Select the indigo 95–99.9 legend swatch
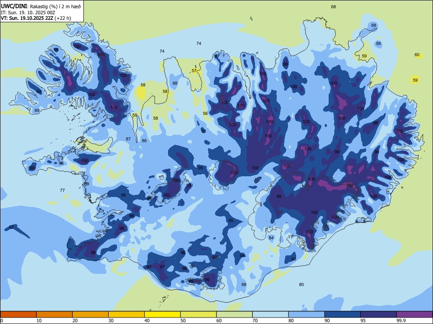This screenshot has width=433, height=324. (x=378, y=314)
